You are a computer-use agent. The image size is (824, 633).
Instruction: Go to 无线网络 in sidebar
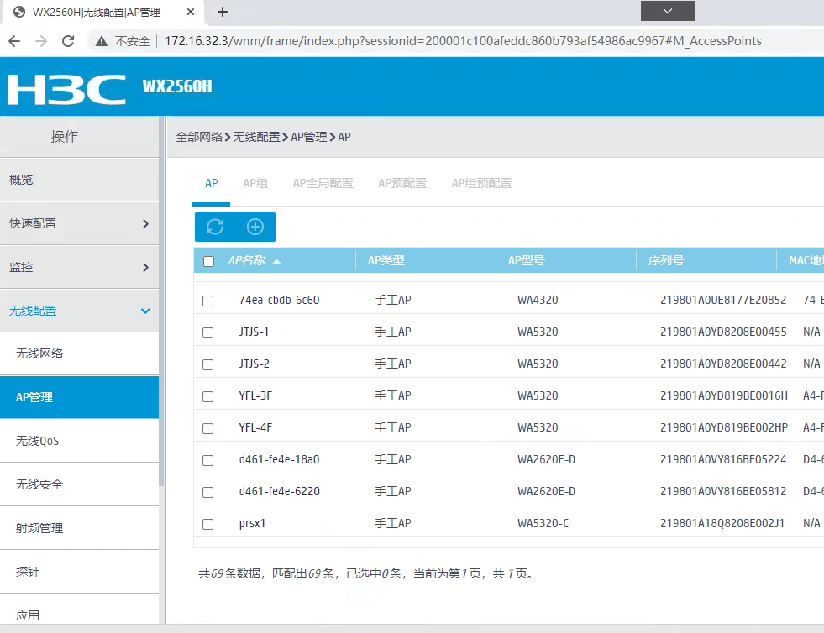tap(39, 353)
